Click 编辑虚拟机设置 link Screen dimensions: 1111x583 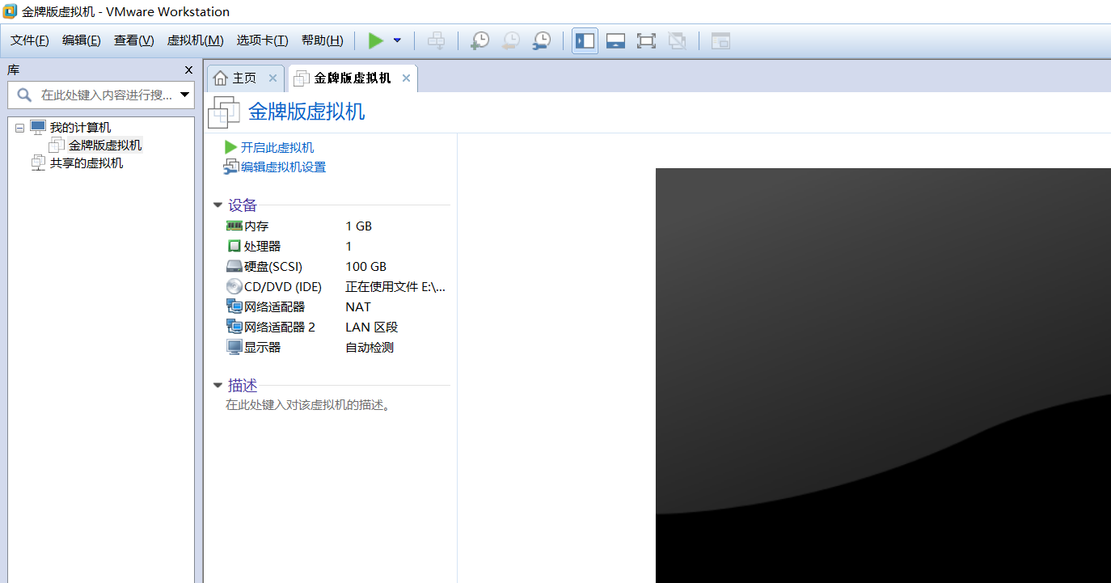point(283,167)
